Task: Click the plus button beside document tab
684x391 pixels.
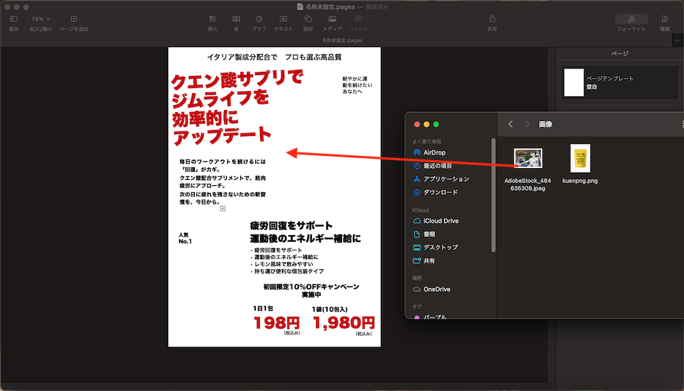Action: pos(677,40)
